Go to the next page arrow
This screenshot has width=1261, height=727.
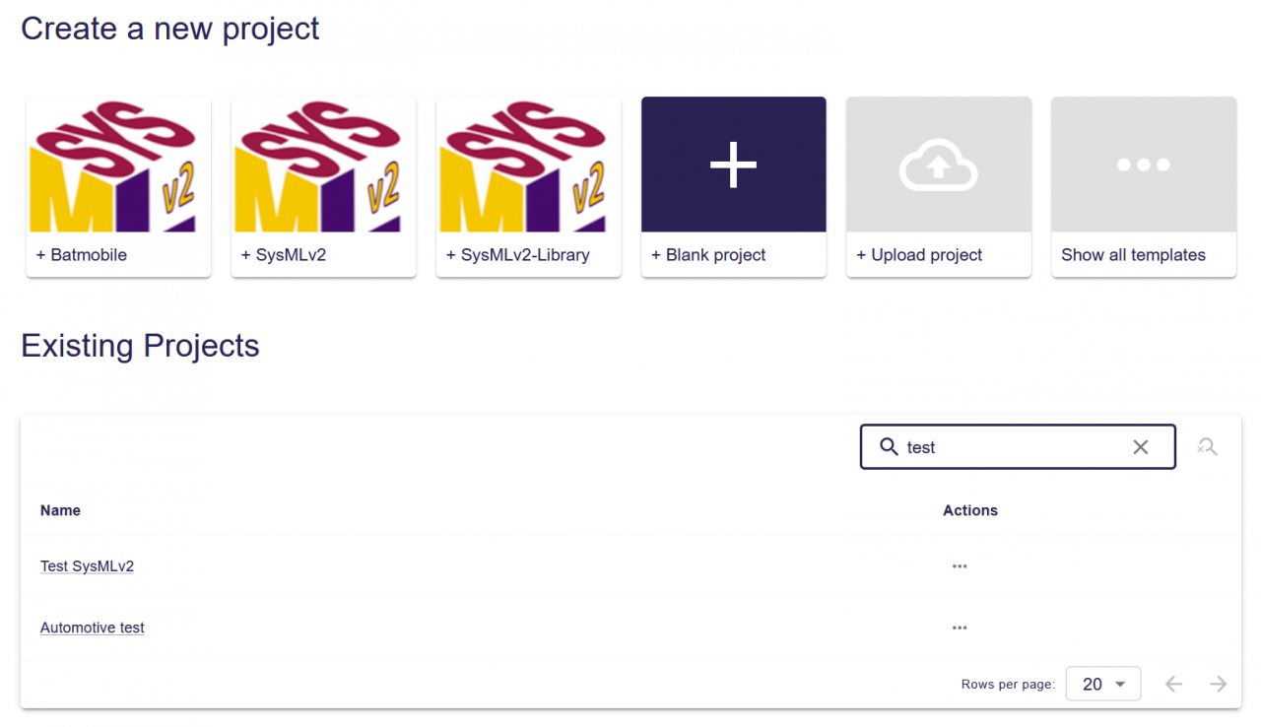(x=1219, y=684)
